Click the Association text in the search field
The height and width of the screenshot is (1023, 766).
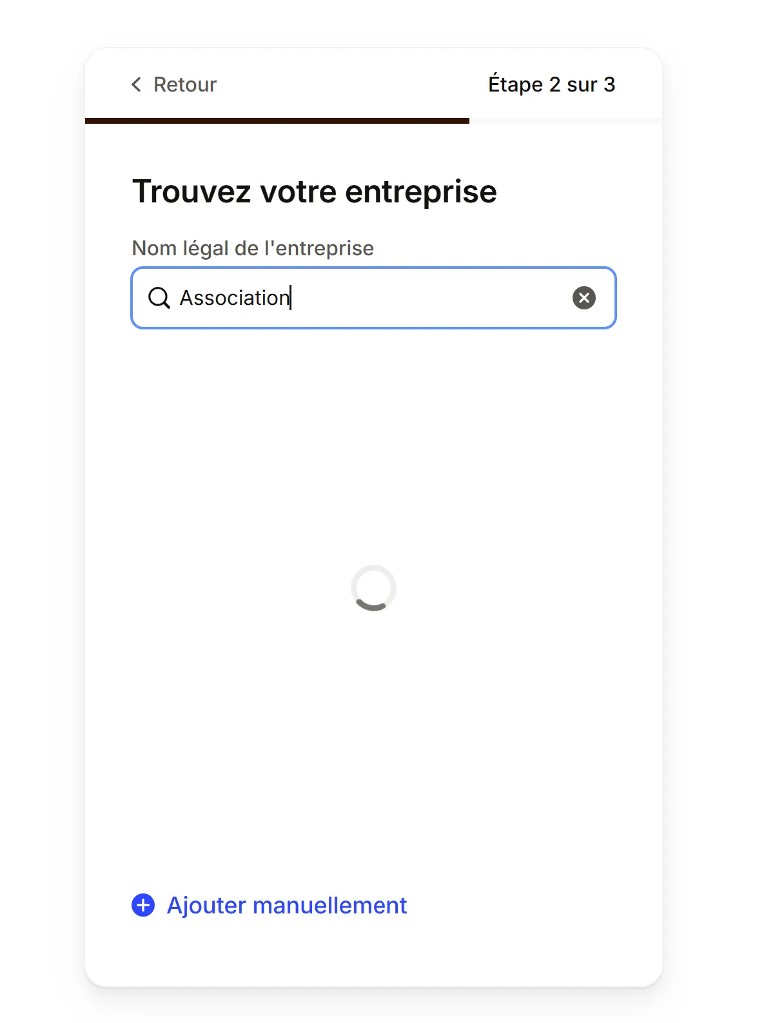point(234,298)
